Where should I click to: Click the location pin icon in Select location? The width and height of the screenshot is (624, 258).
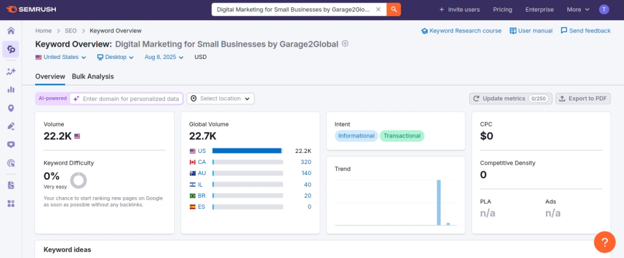[194, 99]
